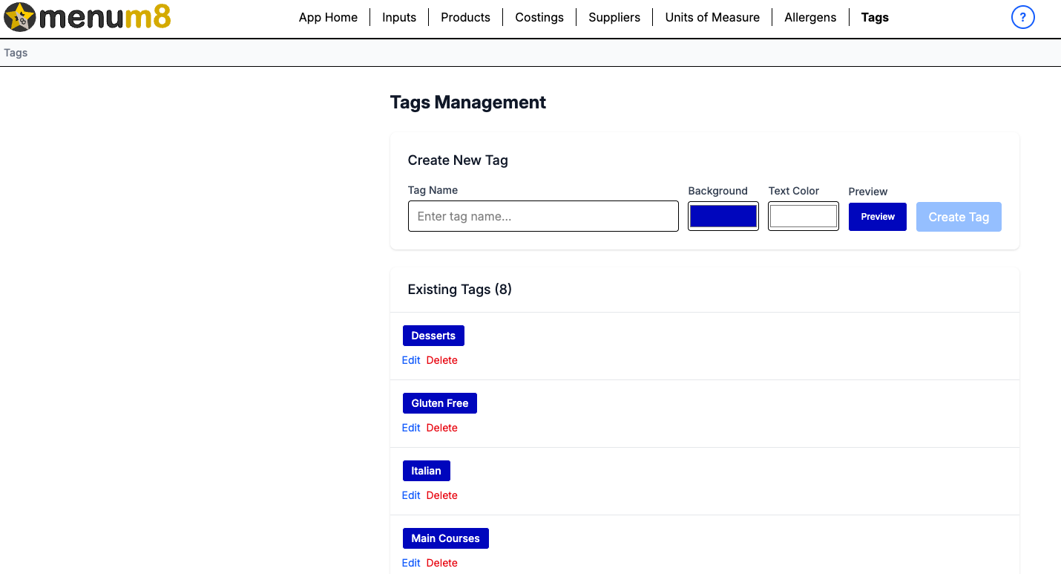The height and width of the screenshot is (574, 1061).
Task: Click the Tags breadcrumb
Action: 16,53
